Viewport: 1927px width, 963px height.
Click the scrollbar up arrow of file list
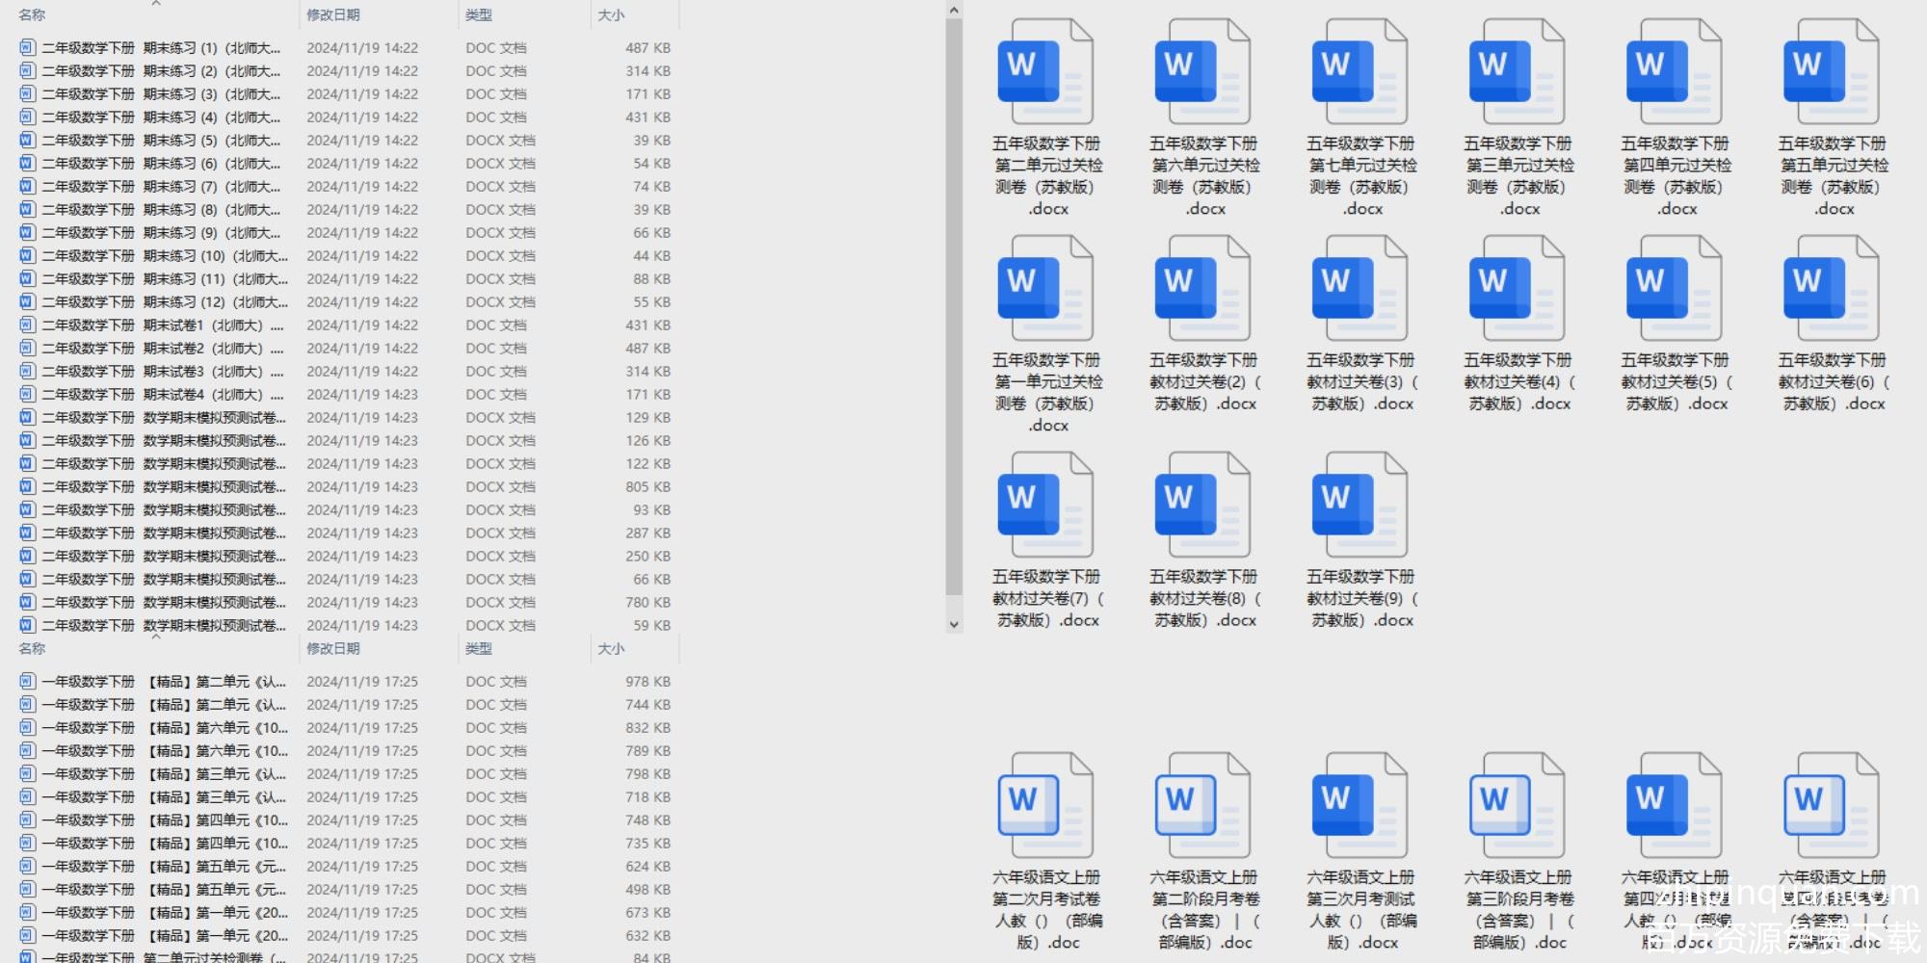pyautogui.click(x=954, y=11)
